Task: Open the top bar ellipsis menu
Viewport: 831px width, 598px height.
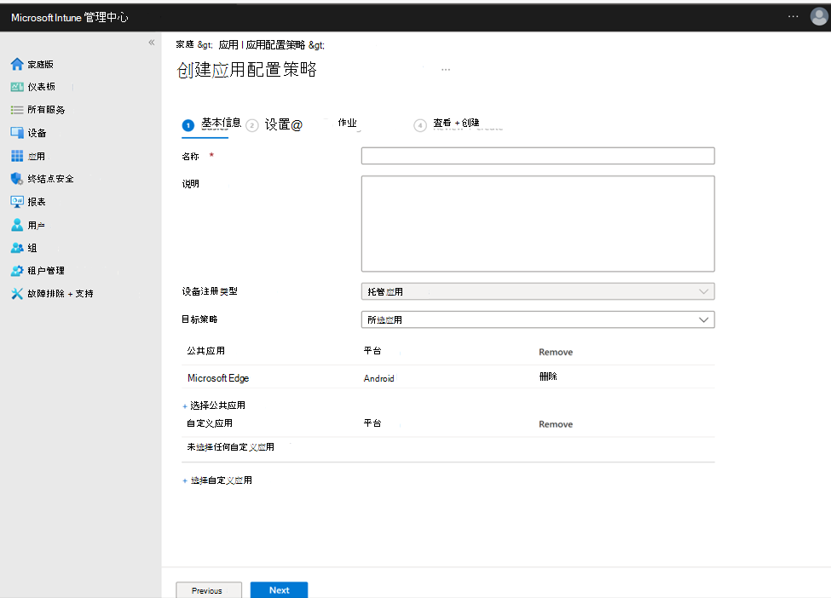Action: [793, 16]
